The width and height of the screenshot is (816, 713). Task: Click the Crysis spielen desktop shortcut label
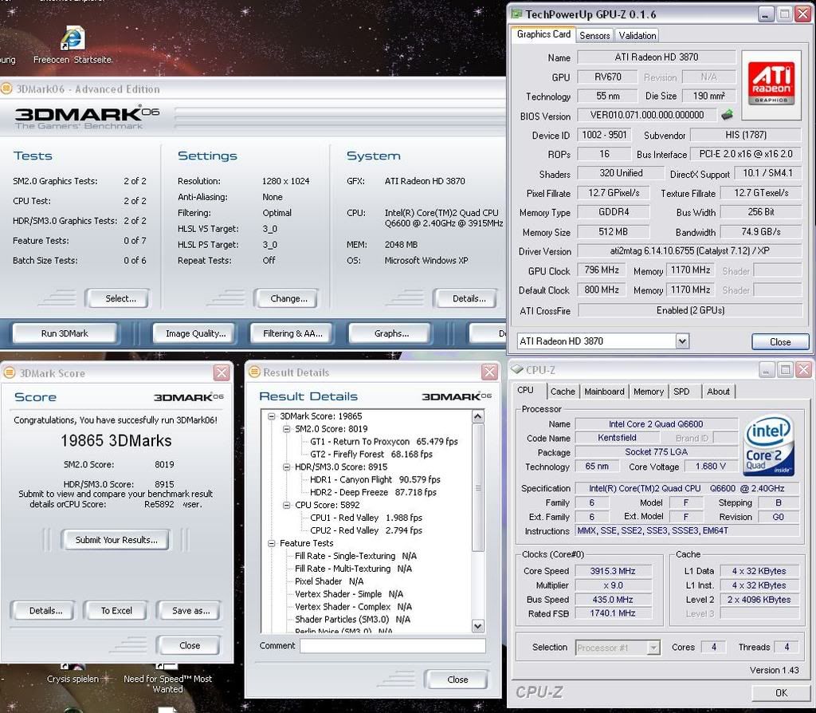(73, 679)
